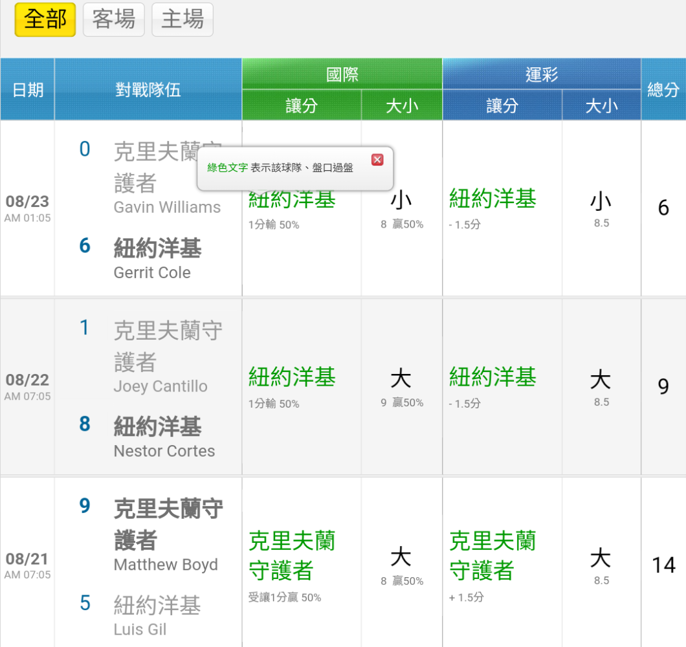This screenshot has width=686, height=647.
Task: Click pitcher name Gavin Williams
Action: pyautogui.click(x=167, y=207)
